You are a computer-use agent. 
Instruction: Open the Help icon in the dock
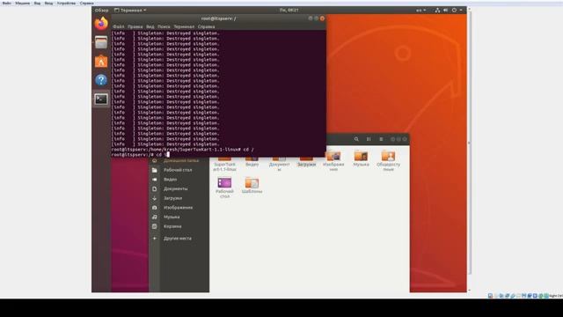click(101, 80)
